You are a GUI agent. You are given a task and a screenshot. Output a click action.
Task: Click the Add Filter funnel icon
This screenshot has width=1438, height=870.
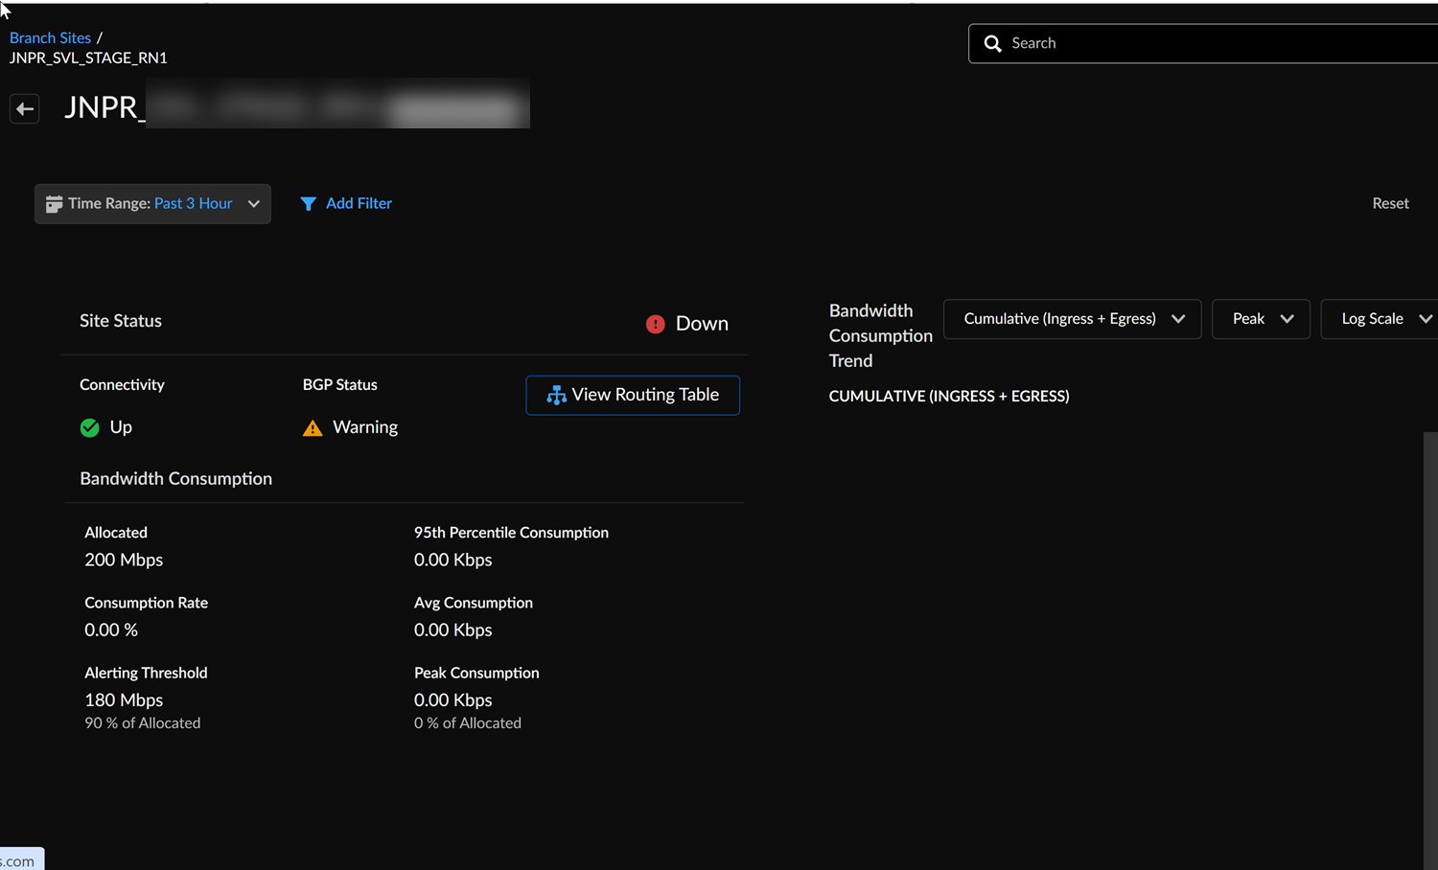[308, 204]
